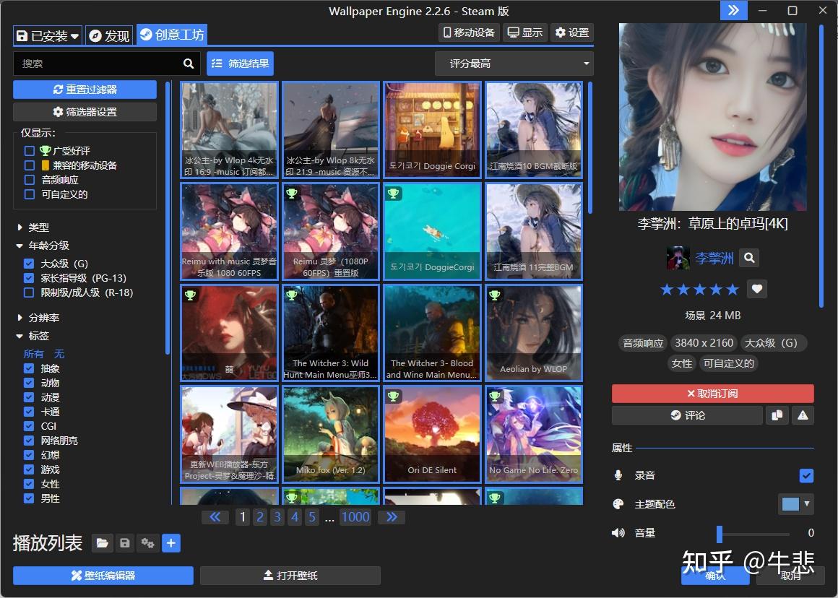Image resolution: width=838 pixels, height=598 pixels.
Task: Open the 已安装 tab
Action: 48,36
